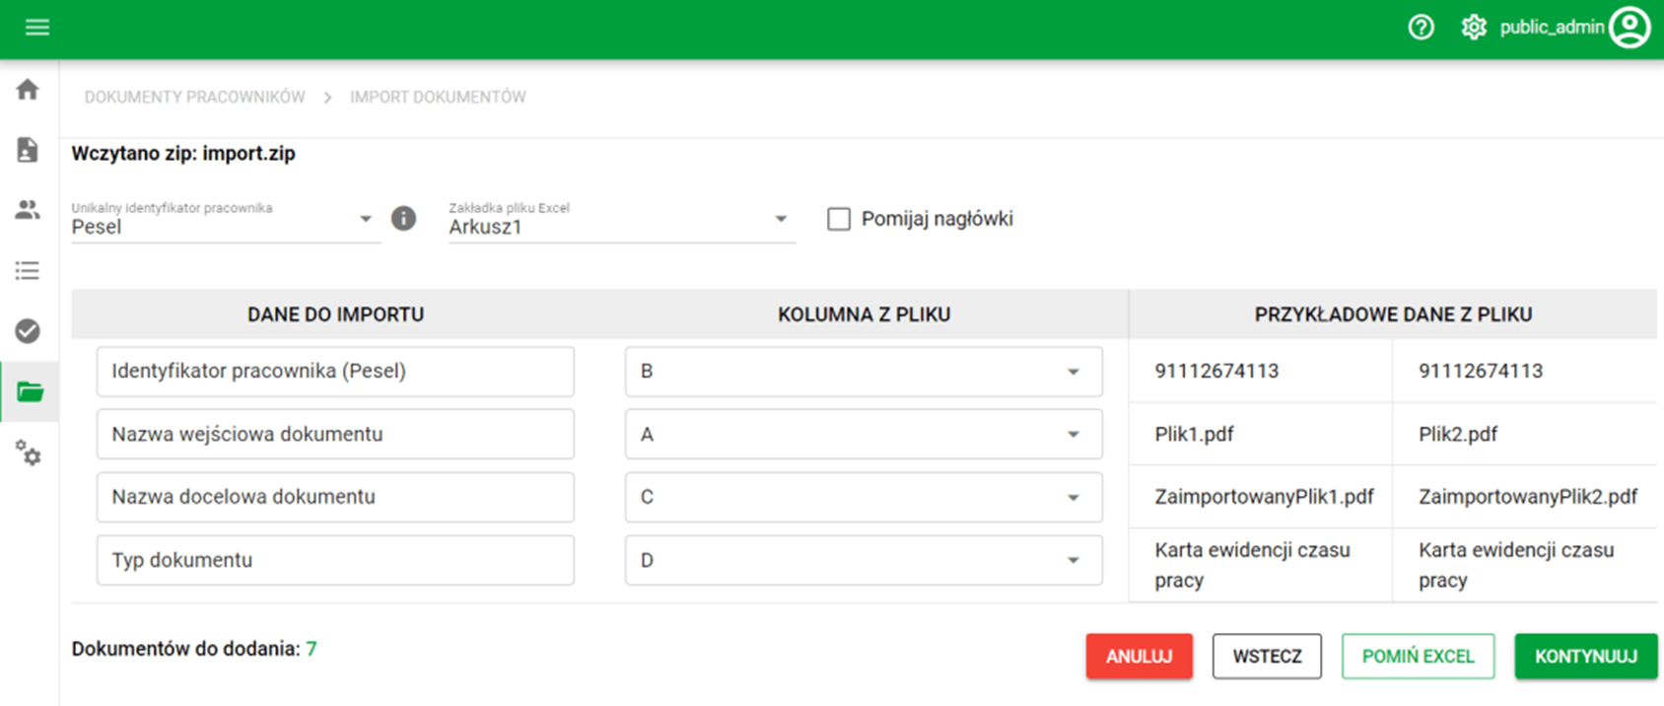Click Dokumenty pracowników breadcrumb
Viewport: 1664px width, 706px height.
[194, 97]
